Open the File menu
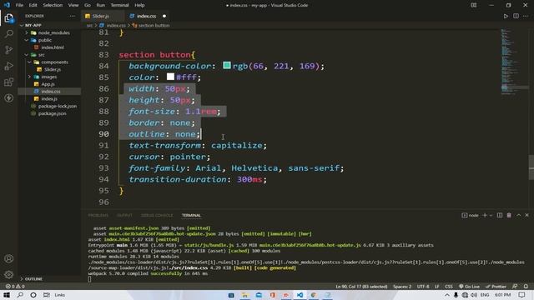Screen dimensions: 534x300 pyautogui.click(x=19, y=5)
